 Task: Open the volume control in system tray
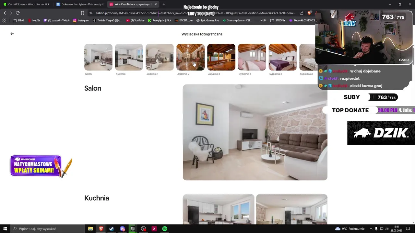point(386,229)
